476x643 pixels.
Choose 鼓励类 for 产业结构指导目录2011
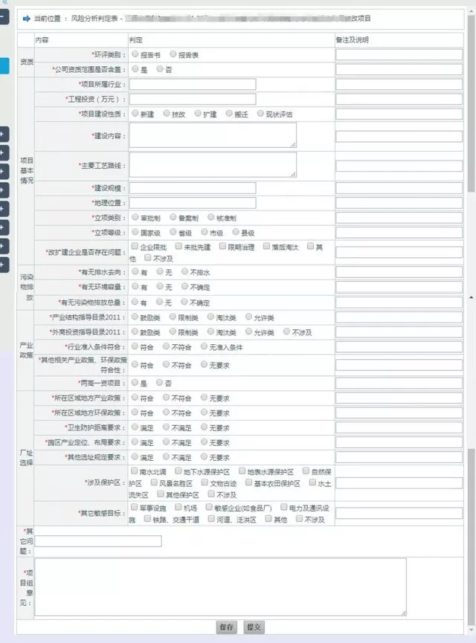pyautogui.click(x=135, y=317)
